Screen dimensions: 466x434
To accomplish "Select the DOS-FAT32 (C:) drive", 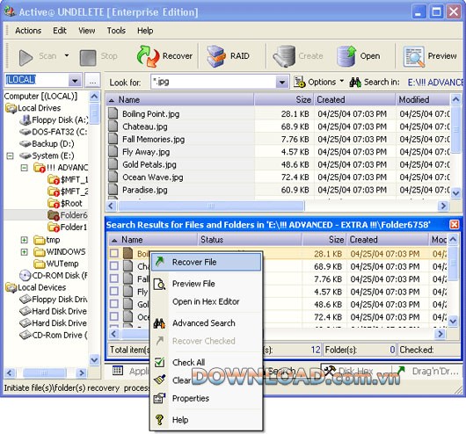I will [54, 132].
